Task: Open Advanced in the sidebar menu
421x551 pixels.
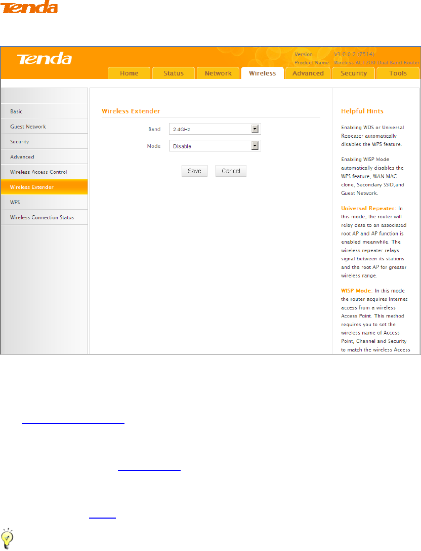Action: click(44, 156)
